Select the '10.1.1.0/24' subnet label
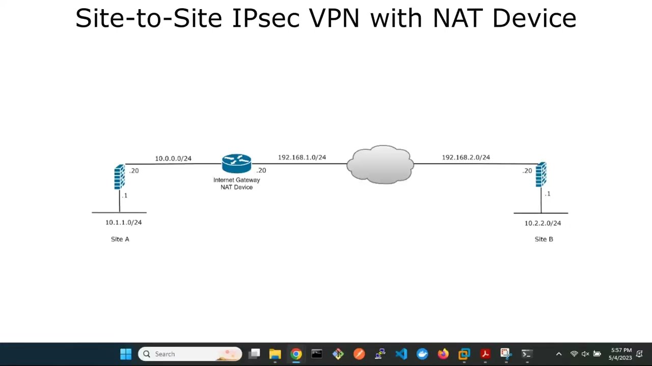 [x=123, y=222]
